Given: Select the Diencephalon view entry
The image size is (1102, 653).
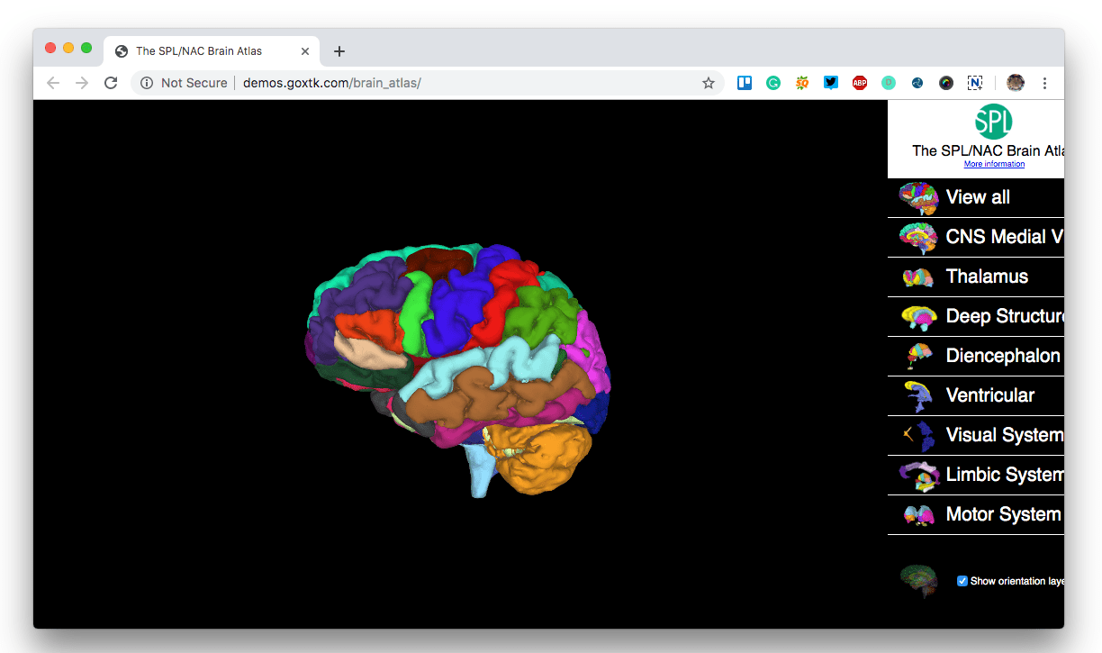Looking at the screenshot, I should (976, 356).
